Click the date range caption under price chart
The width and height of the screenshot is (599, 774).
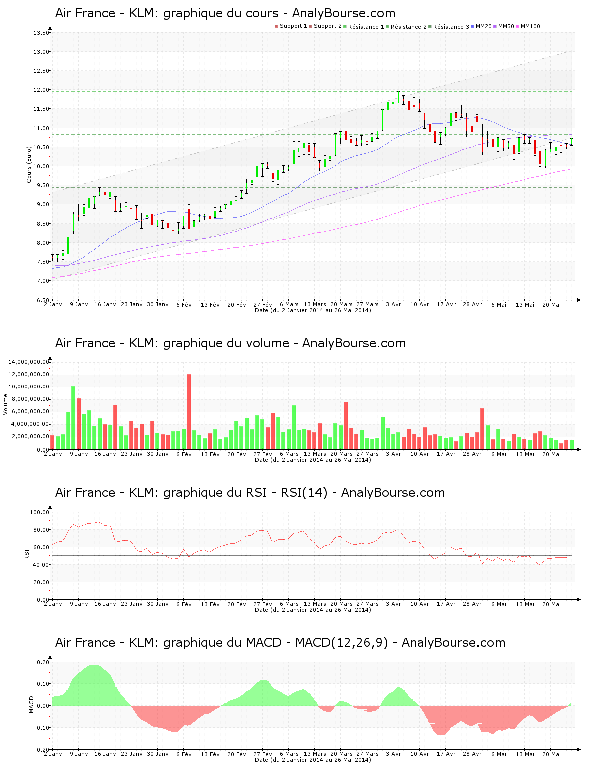(313, 310)
